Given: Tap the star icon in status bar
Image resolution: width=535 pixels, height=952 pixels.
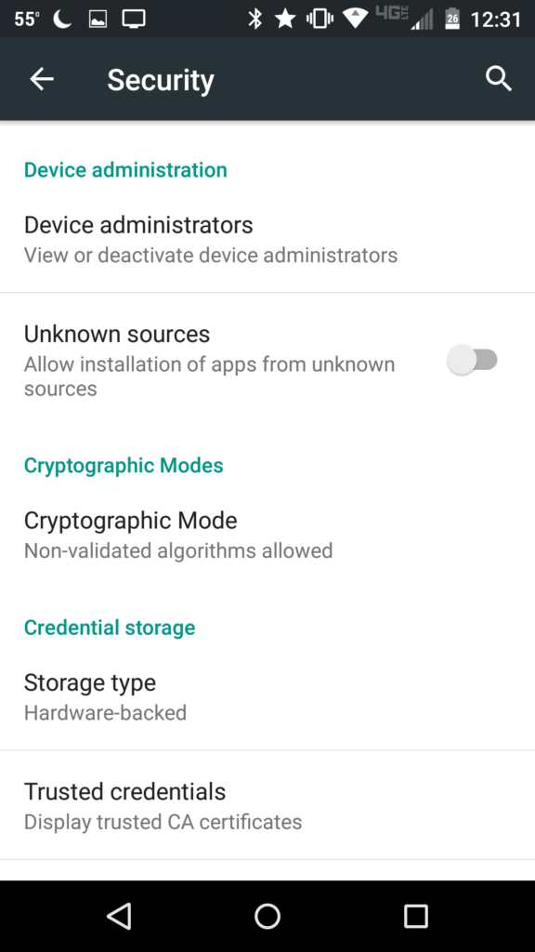Looking at the screenshot, I should click(x=285, y=20).
